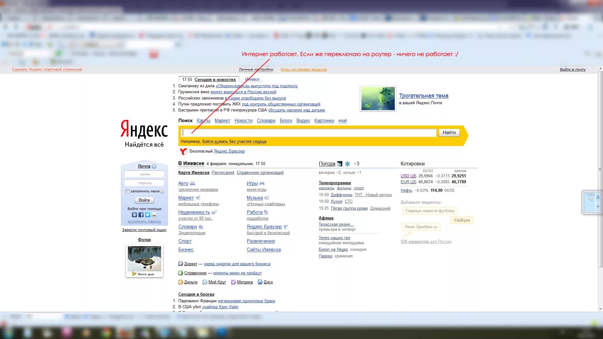Click the Мой Круг icon

[205, 282]
